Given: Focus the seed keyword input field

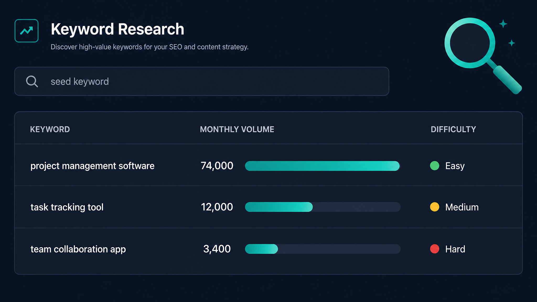Looking at the screenshot, I should (x=202, y=81).
